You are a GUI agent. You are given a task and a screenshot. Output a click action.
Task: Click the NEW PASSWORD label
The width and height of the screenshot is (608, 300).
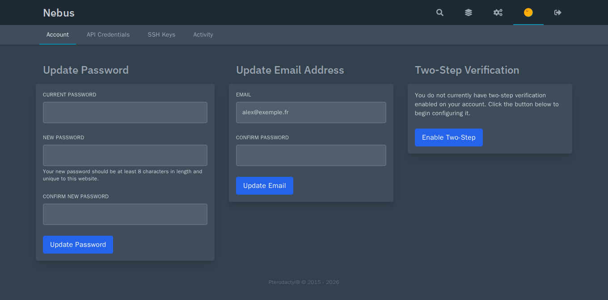[x=63, y=137]
